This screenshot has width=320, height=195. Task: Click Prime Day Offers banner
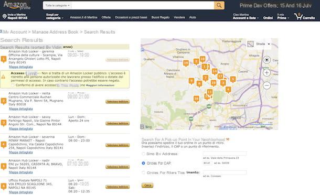(x=275, y=6)
